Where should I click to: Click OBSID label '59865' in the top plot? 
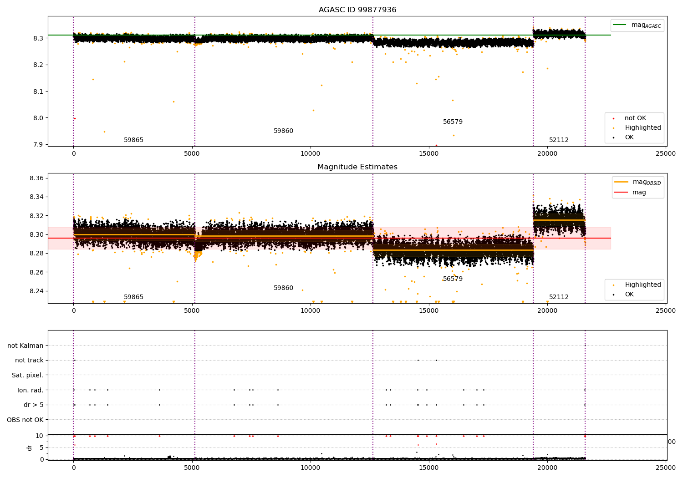tap(133, 140)
